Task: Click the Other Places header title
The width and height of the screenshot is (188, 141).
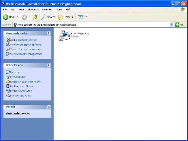Action: point(14,65)
